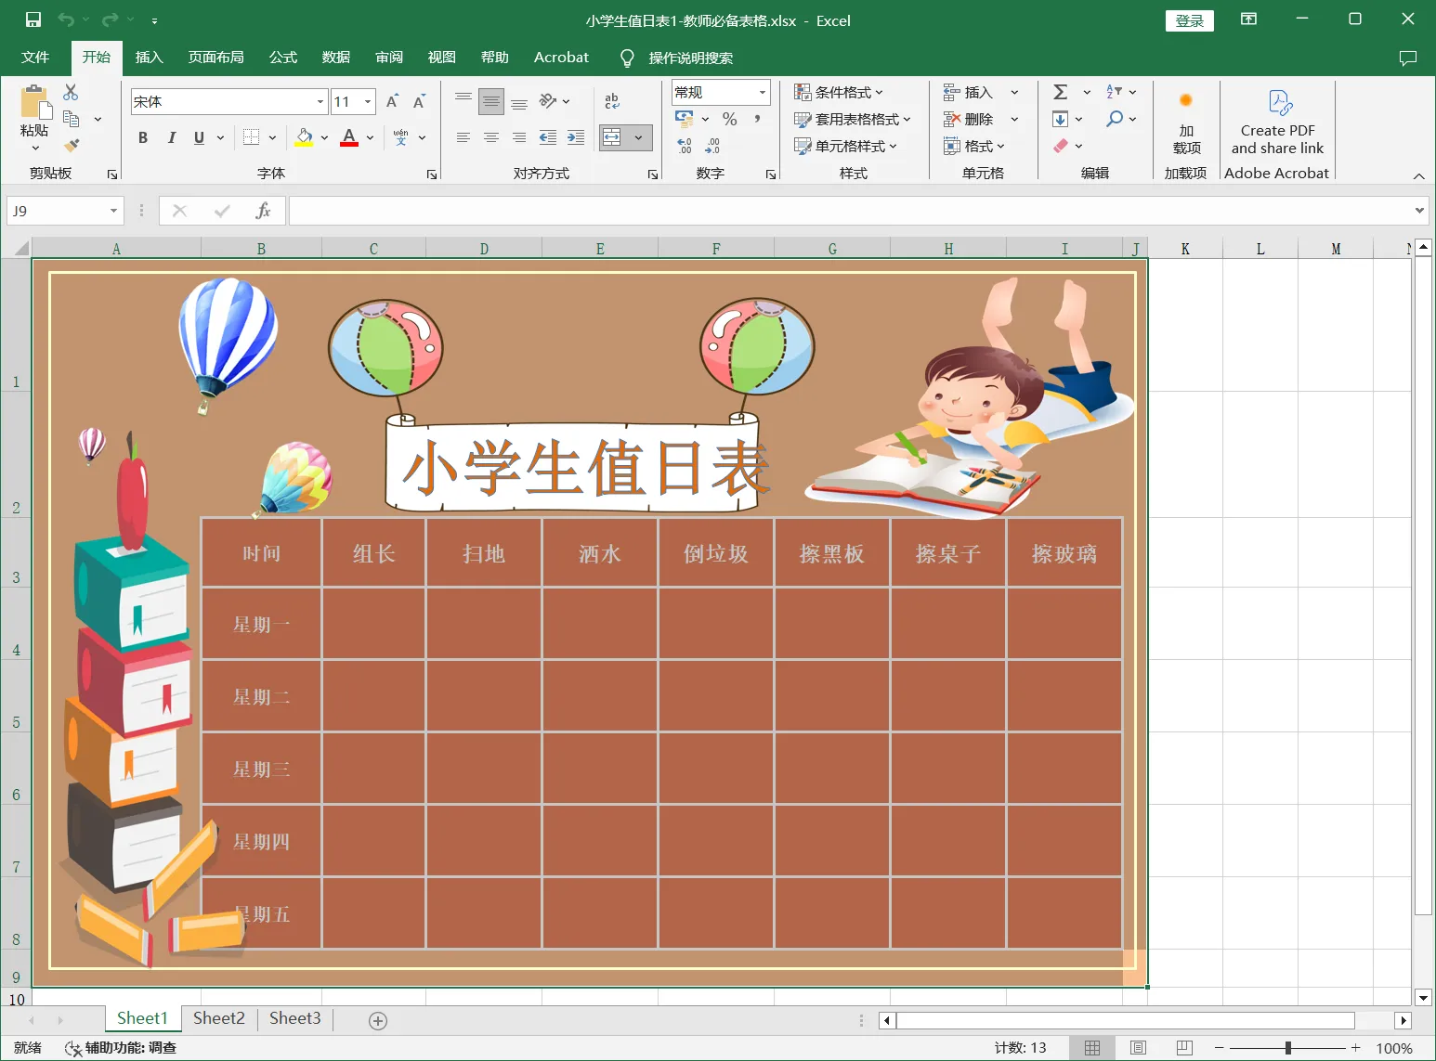Switch to the 页面布局 ribbon tab
Screen dimensions: 1436x1061
215,58
